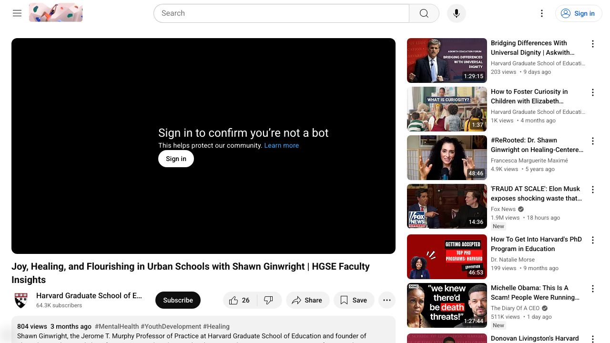Open options menu for Bridging Differences video
The height and width of the screenshot is (343, 610).
click(x=593, y=44)
